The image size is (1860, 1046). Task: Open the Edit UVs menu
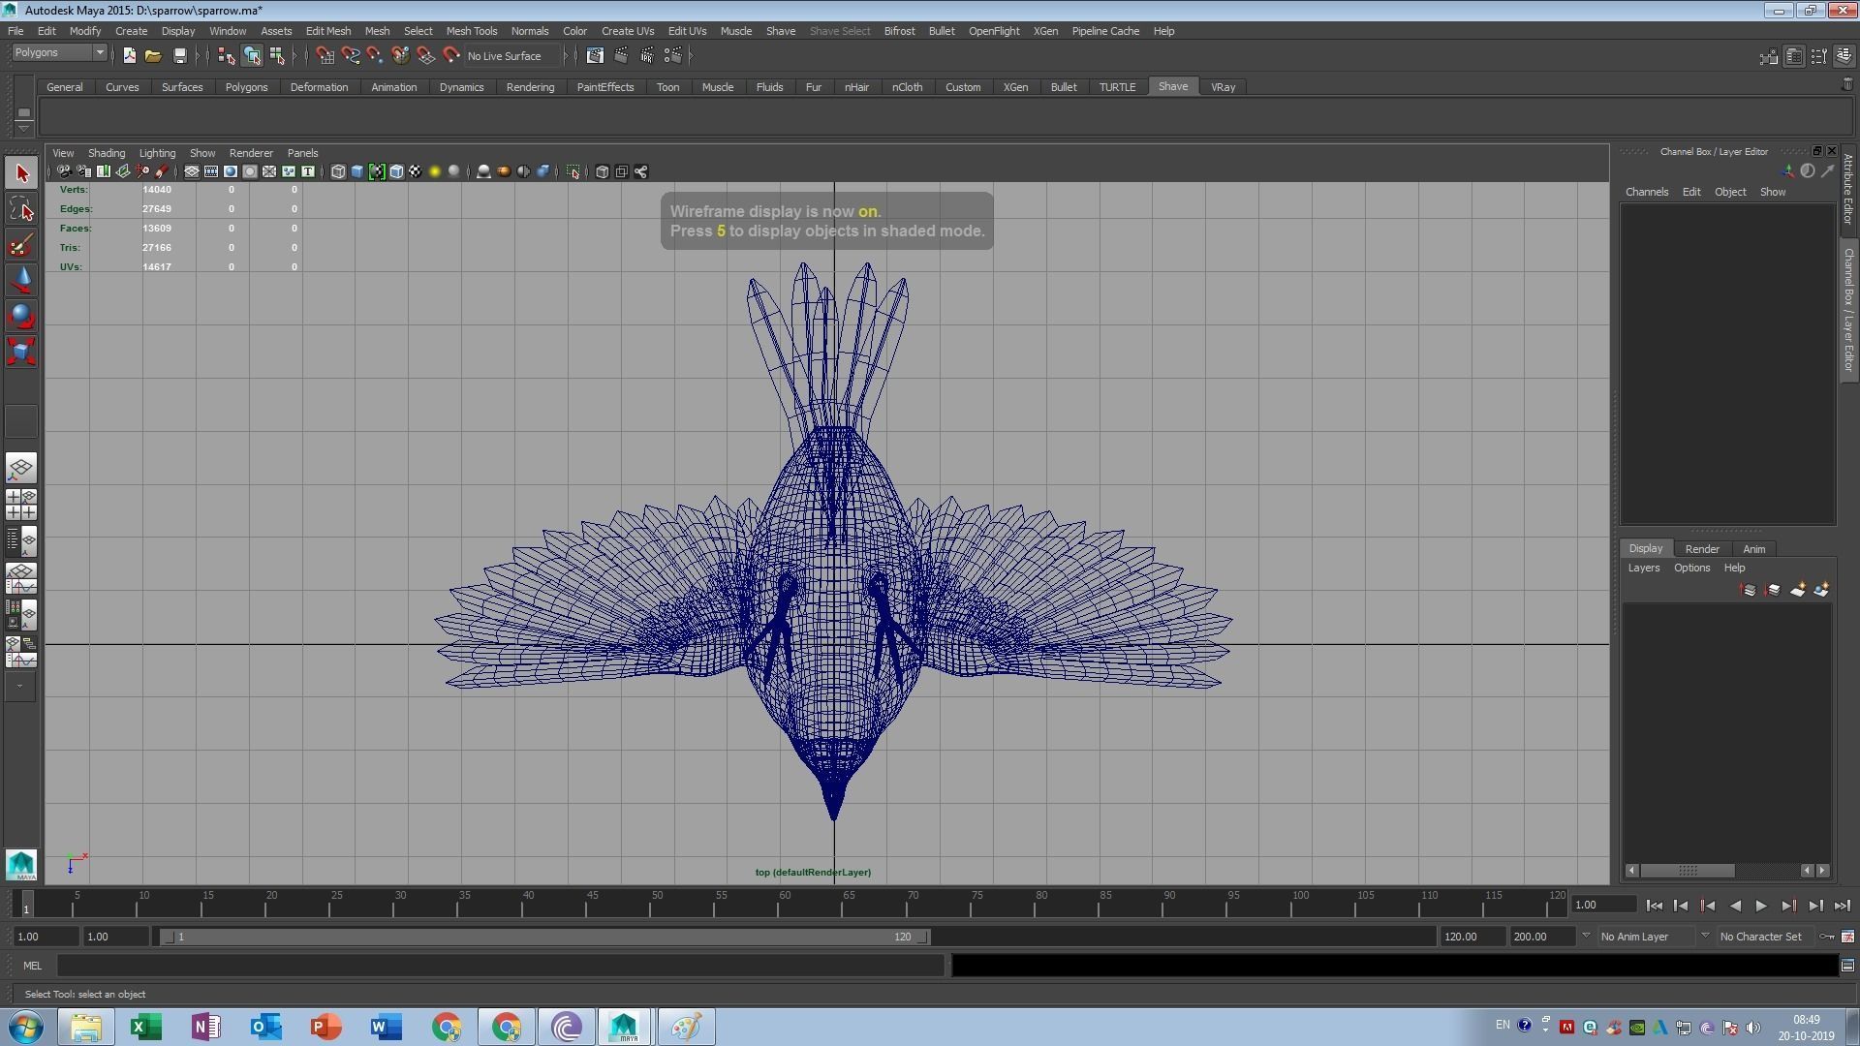687,31
